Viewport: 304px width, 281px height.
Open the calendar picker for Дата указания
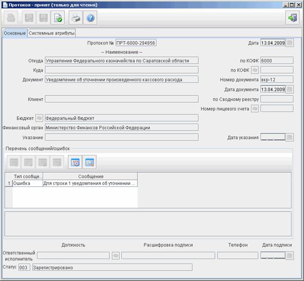click(290, 137)
